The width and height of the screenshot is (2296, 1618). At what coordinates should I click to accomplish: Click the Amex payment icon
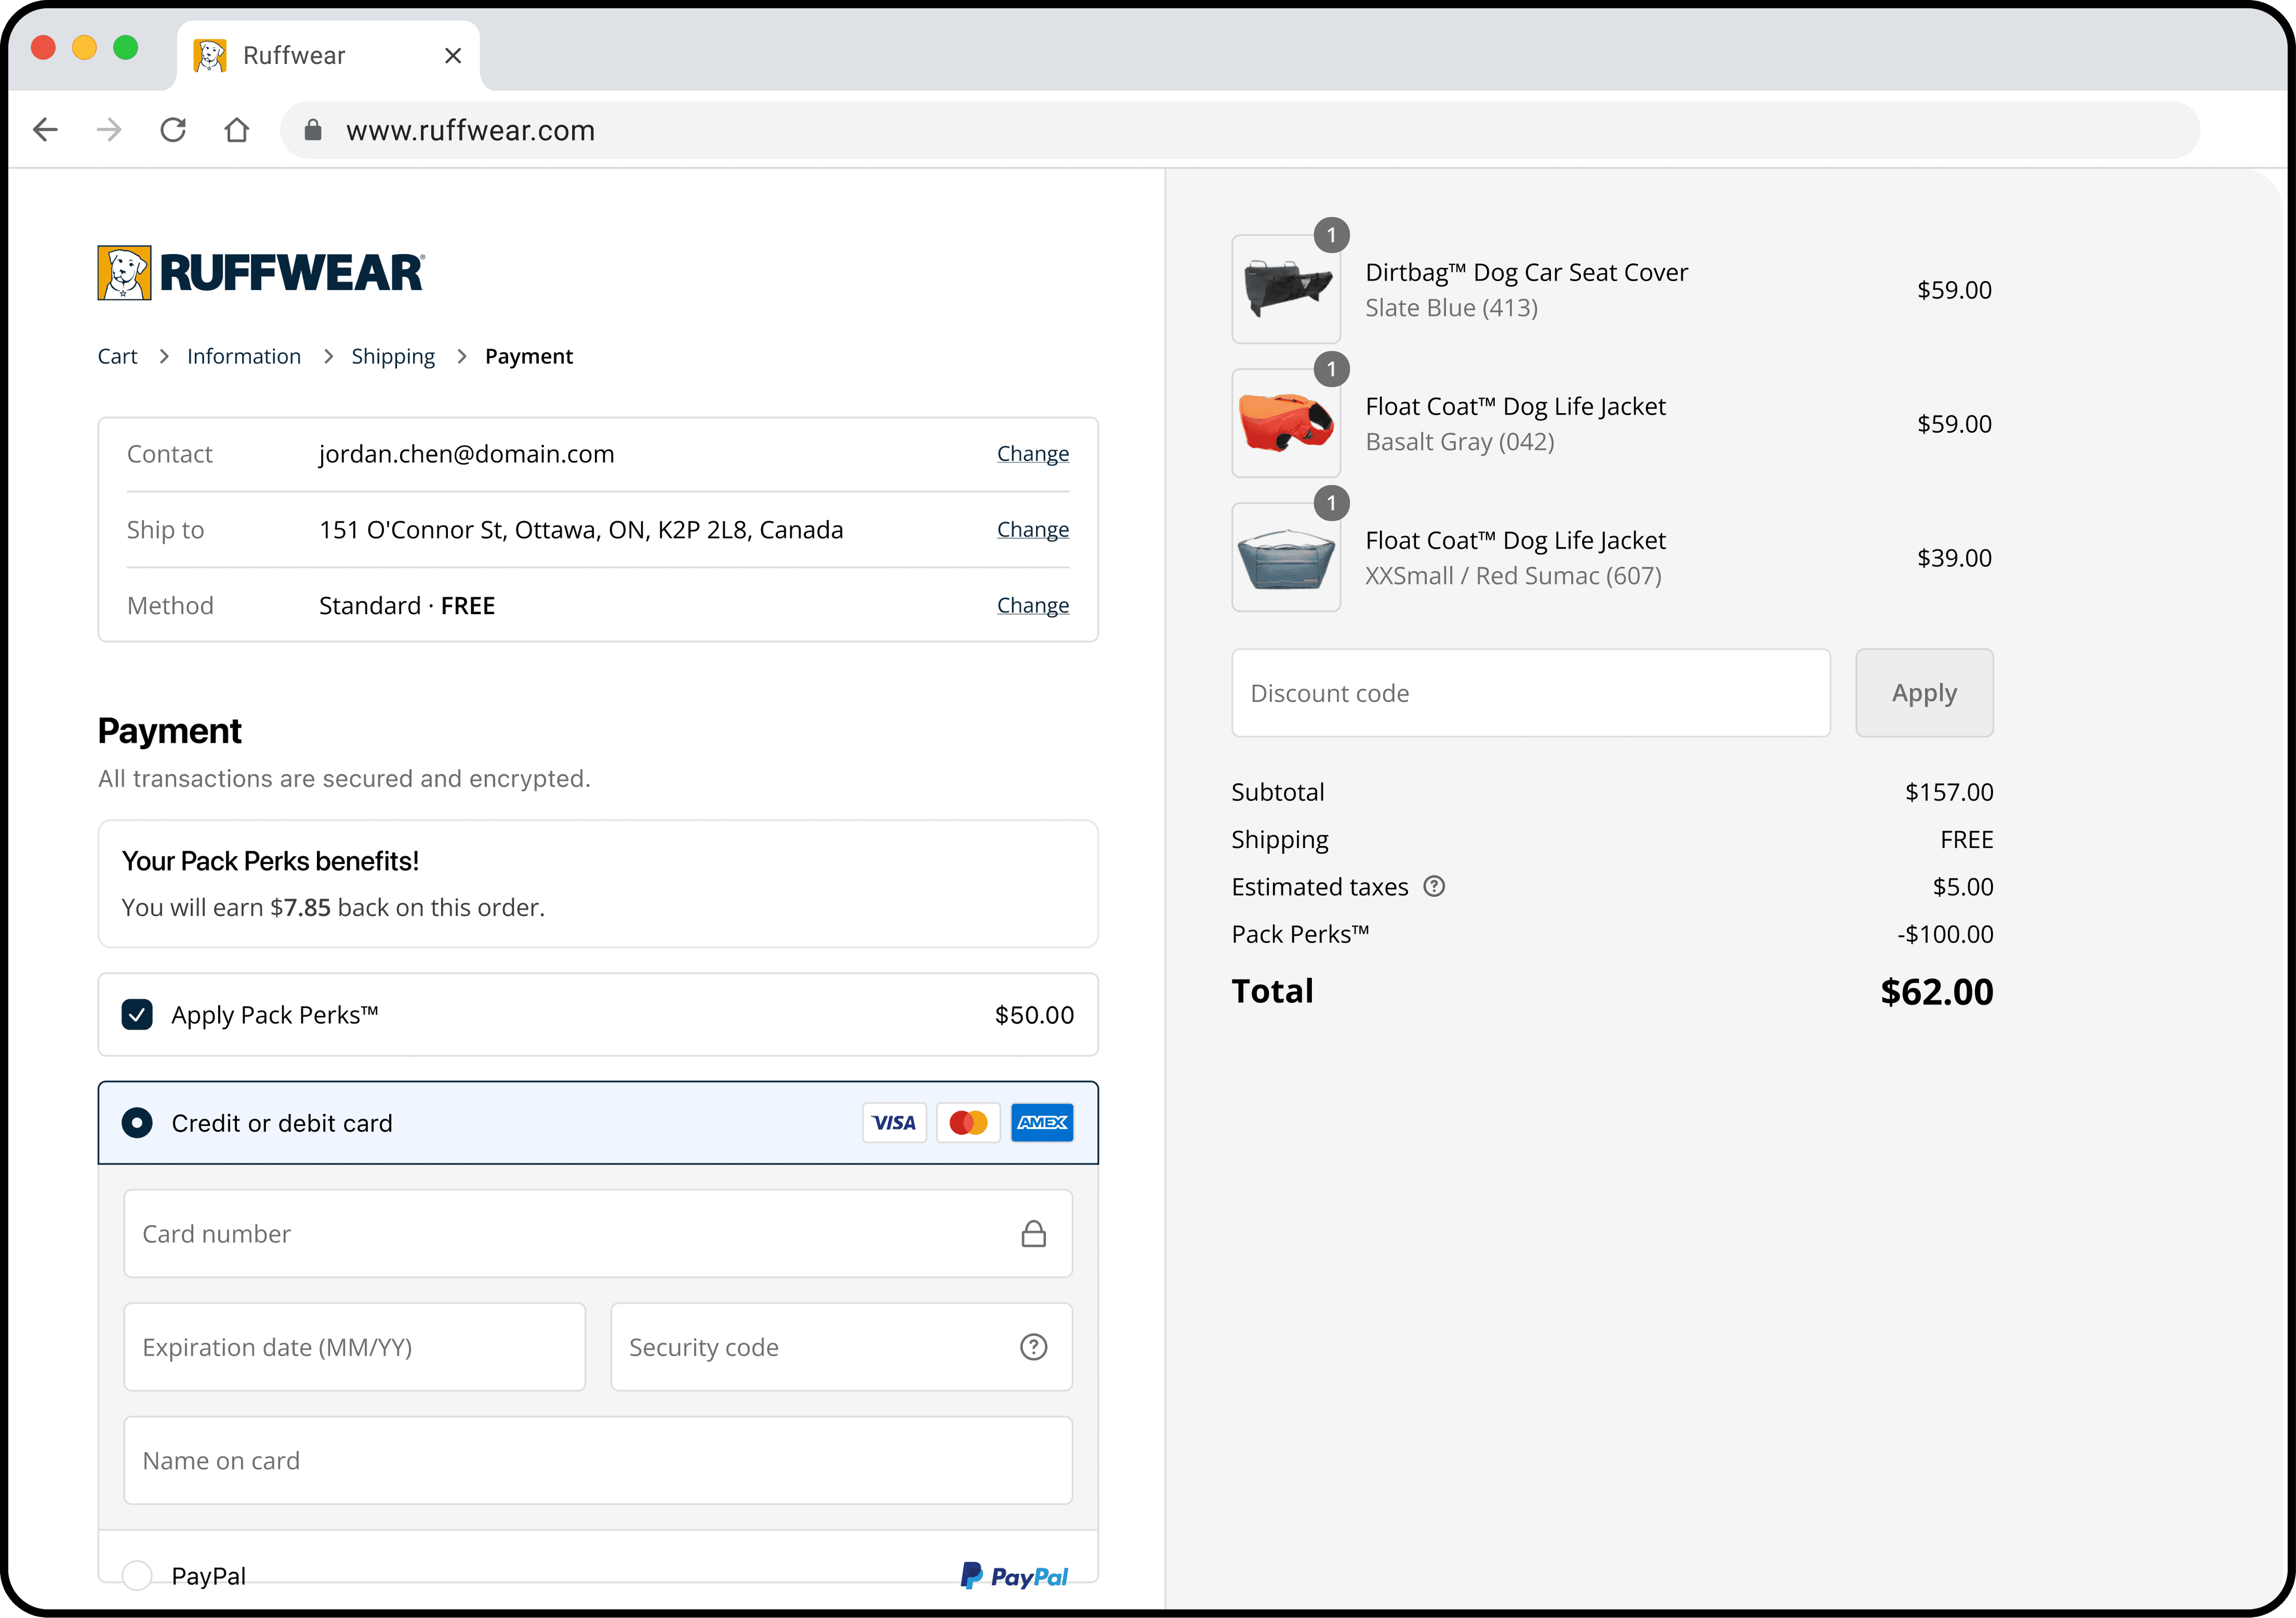tap(1042, 1122)
